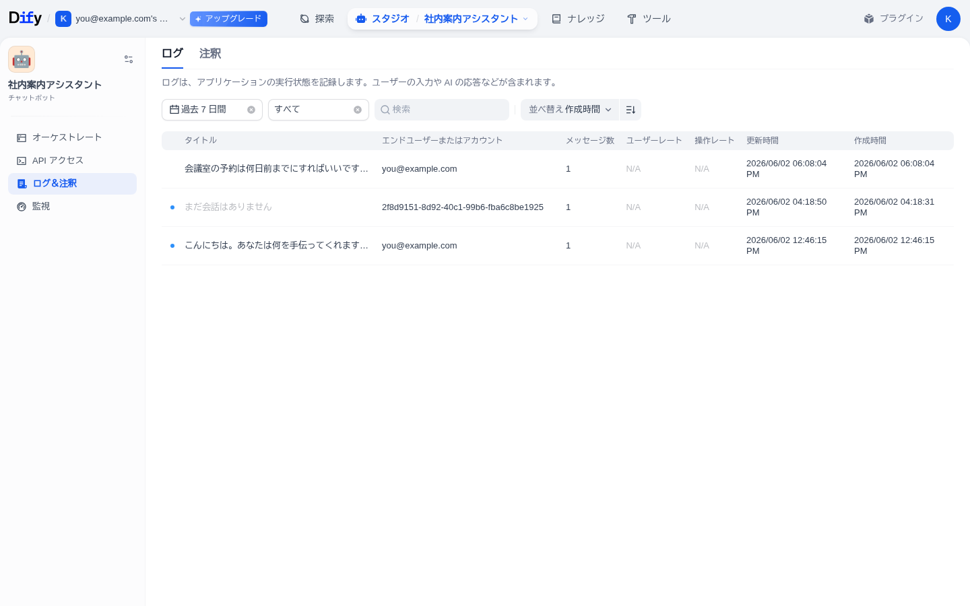Click the 社内案内アシスタント app title in sidebar
The image size is (970, 606).
point(55,85)
